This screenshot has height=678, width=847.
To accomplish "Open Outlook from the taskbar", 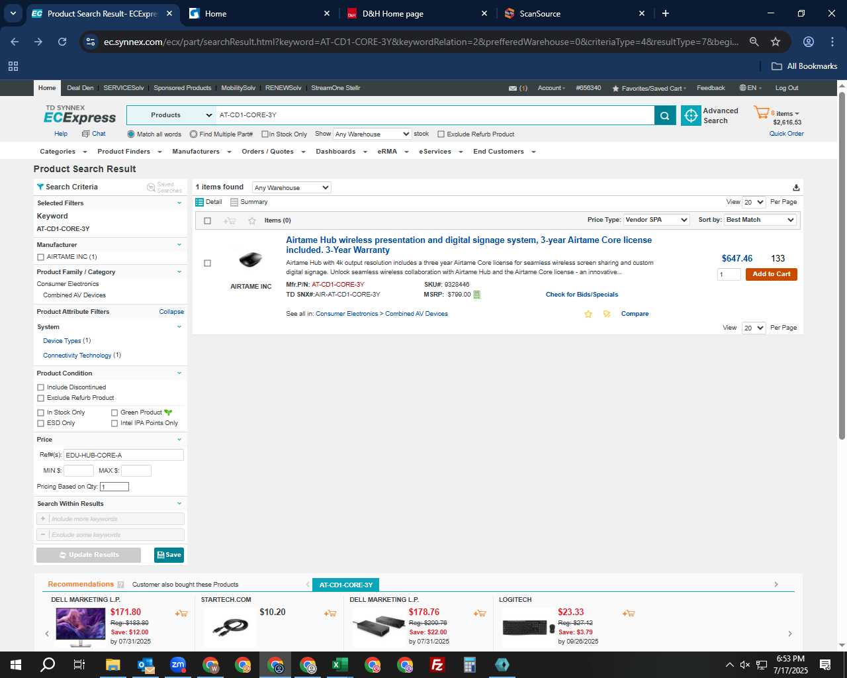I will (x=146, y=665).
